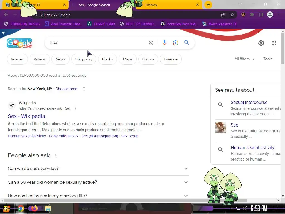This screenshot has height=214, width=285.
Task: Open the Sex (disambiguation) sitelink
Action: point(100,136)
